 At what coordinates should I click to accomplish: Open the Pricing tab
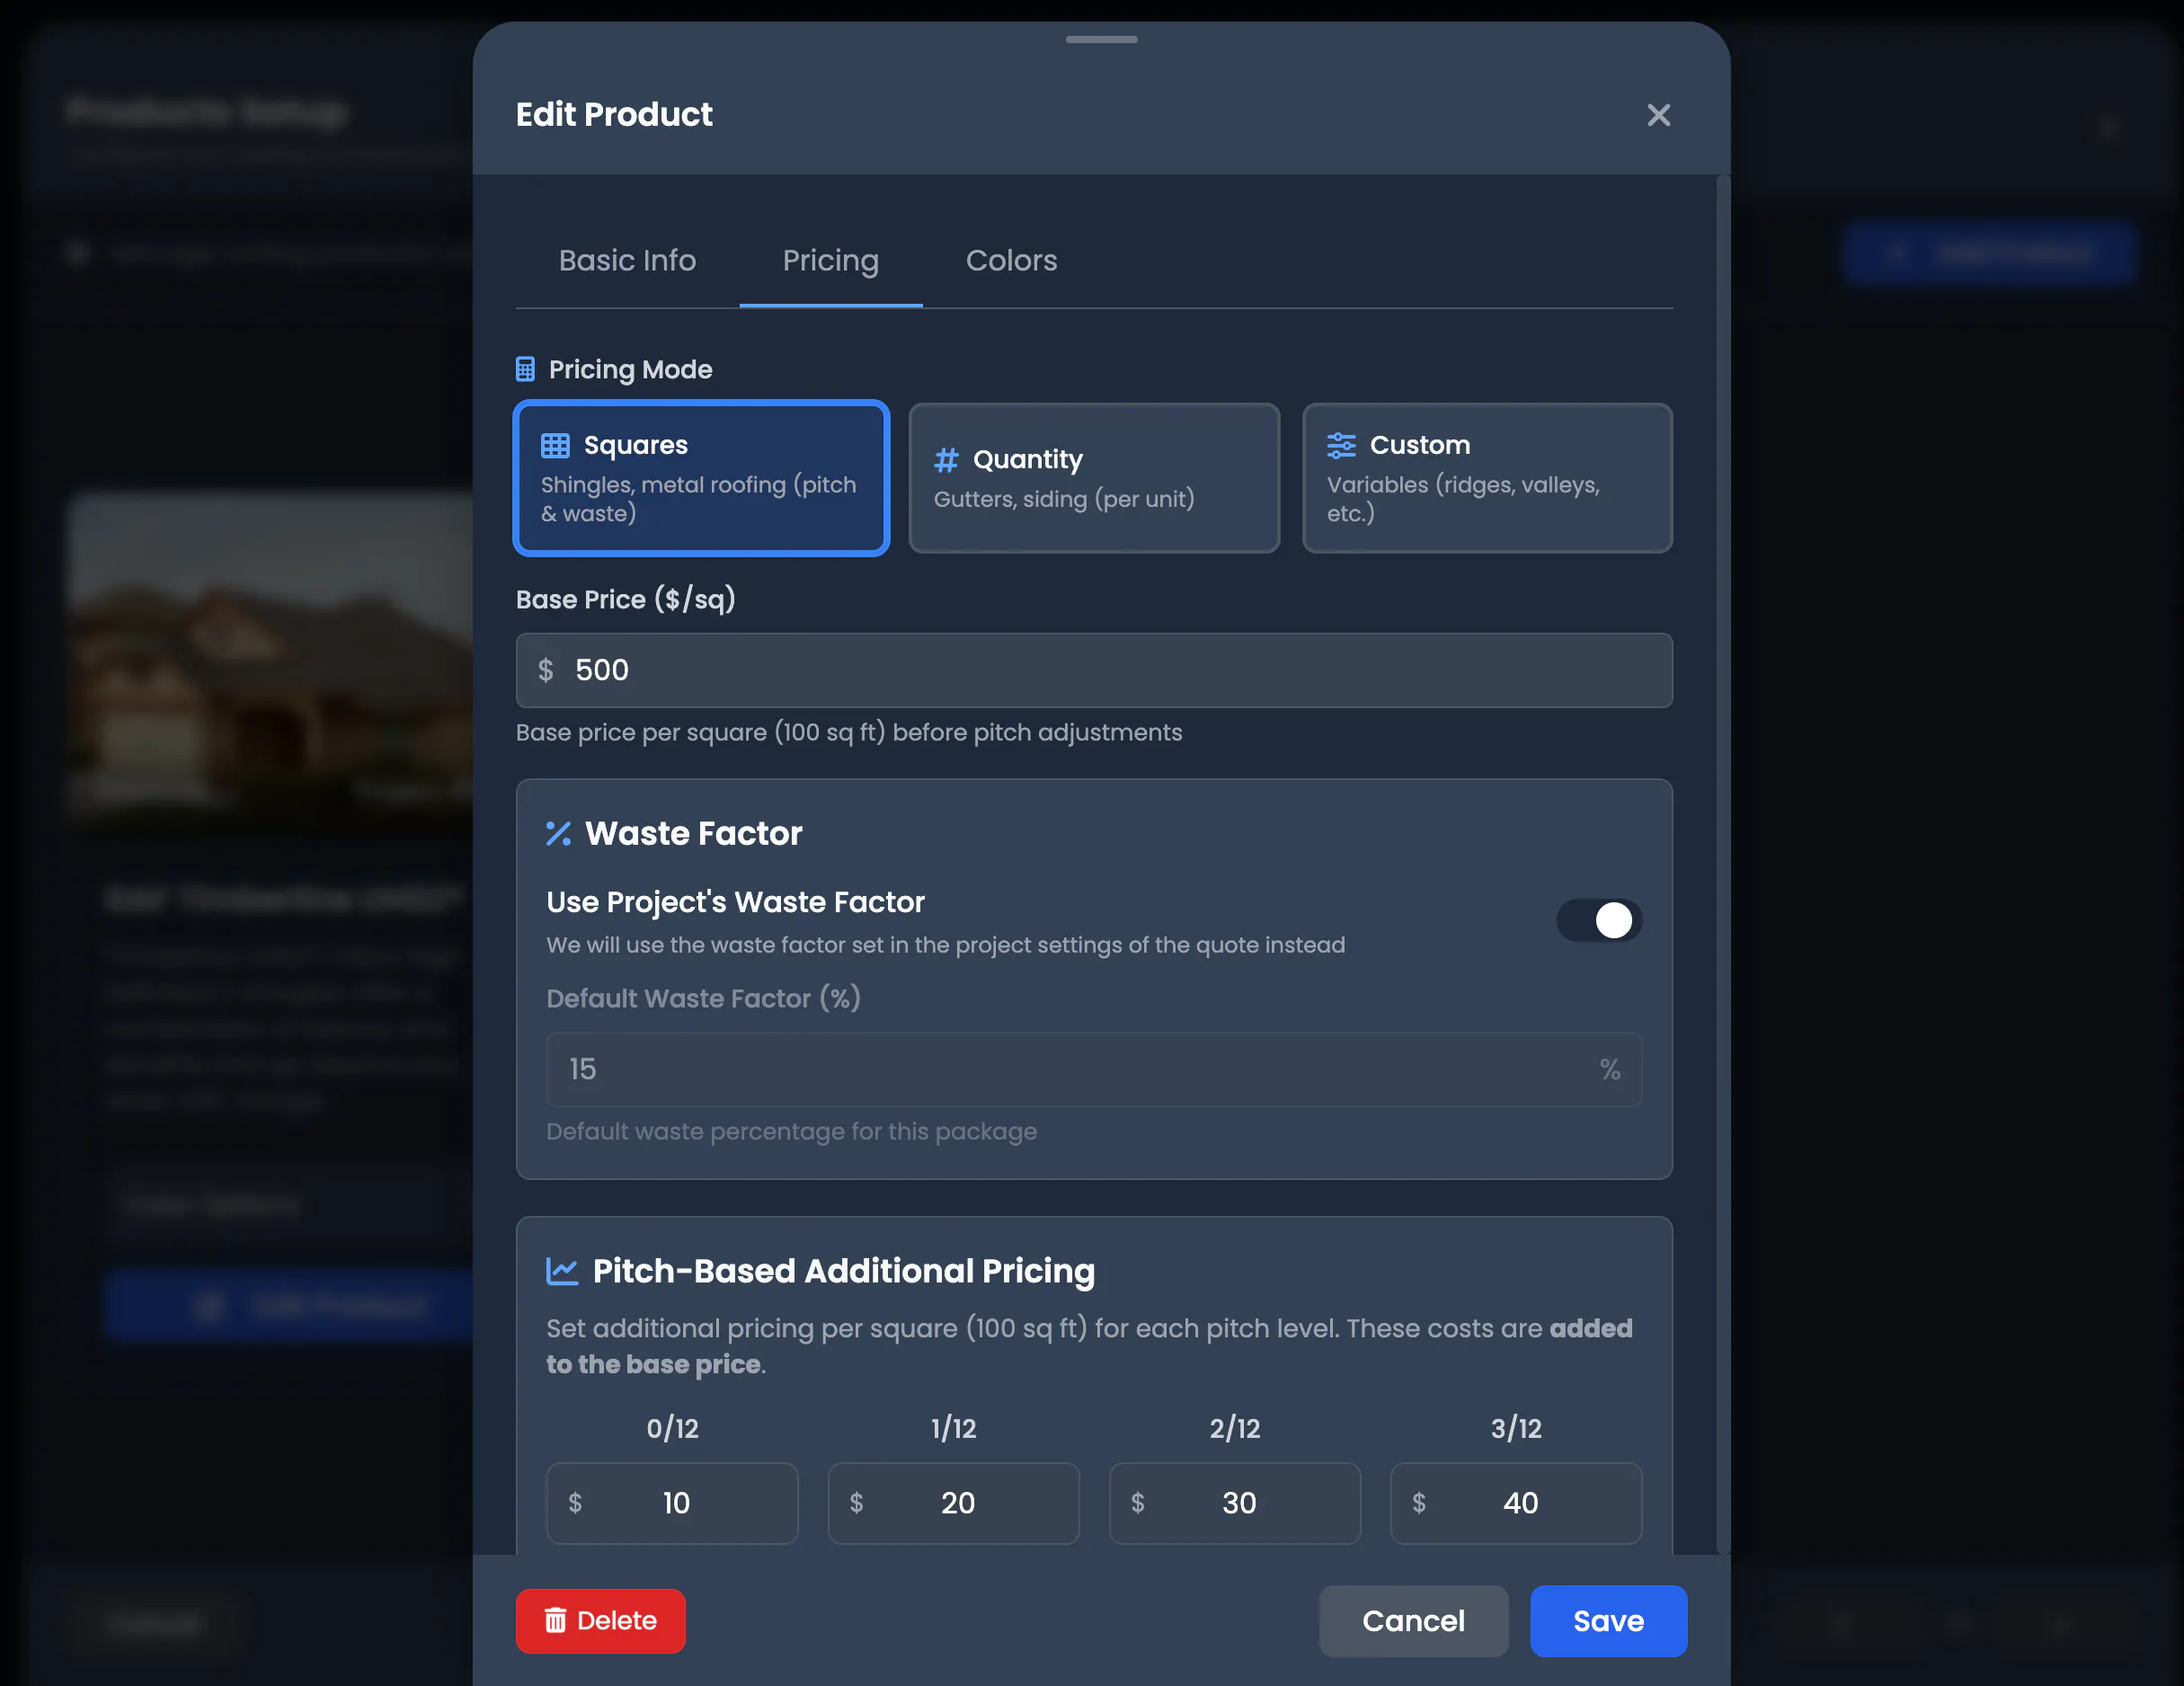click(830, 260)
